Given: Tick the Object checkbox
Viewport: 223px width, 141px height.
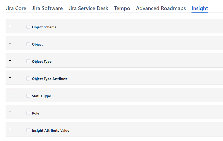Looking at the screenshot, I should pos(28,44).
